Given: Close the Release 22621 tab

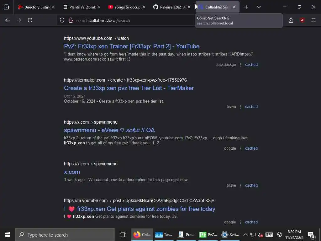Looking at the screenshot, I should 189,7.
